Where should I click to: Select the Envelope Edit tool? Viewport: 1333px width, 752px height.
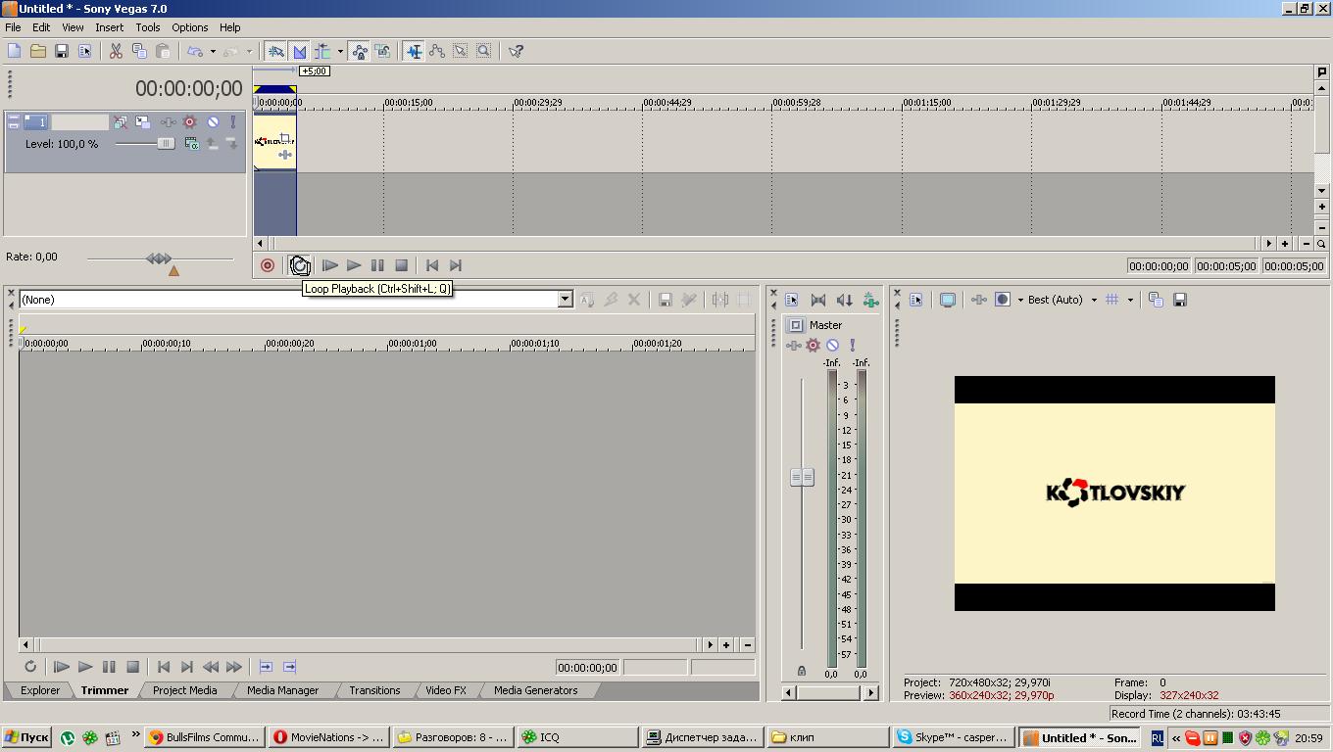coord(437,51)
